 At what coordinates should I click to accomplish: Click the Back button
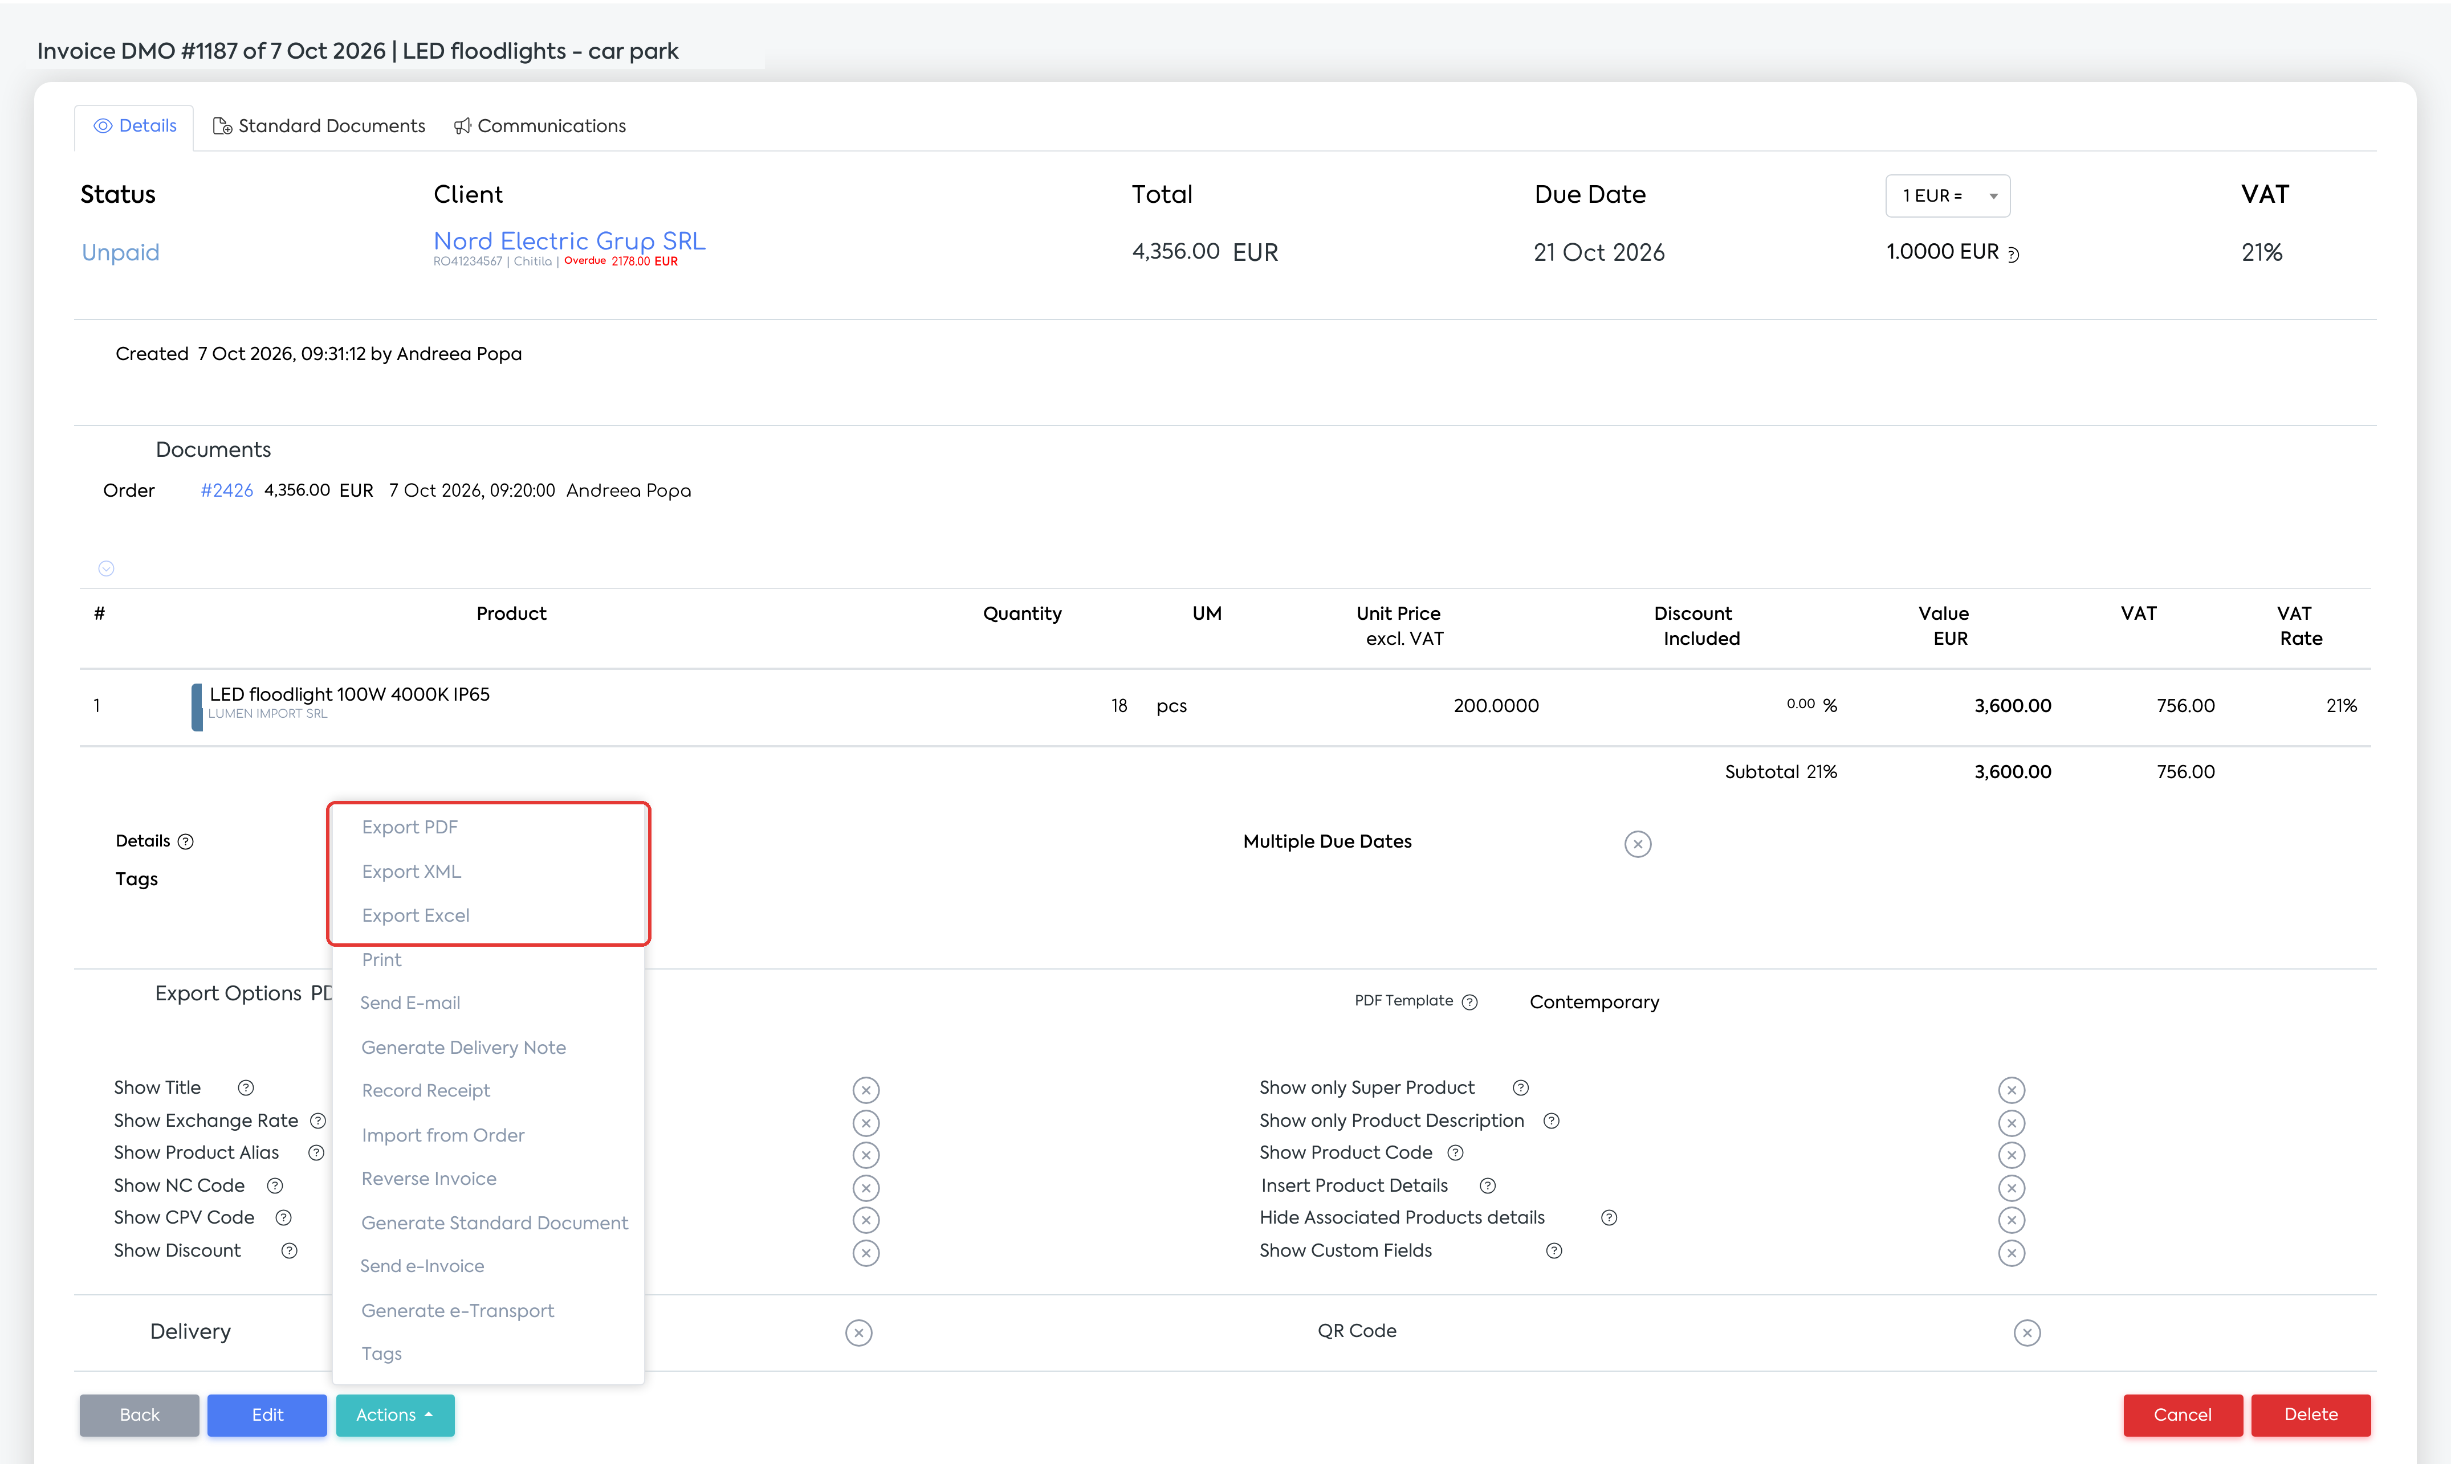pos(139,1414)
